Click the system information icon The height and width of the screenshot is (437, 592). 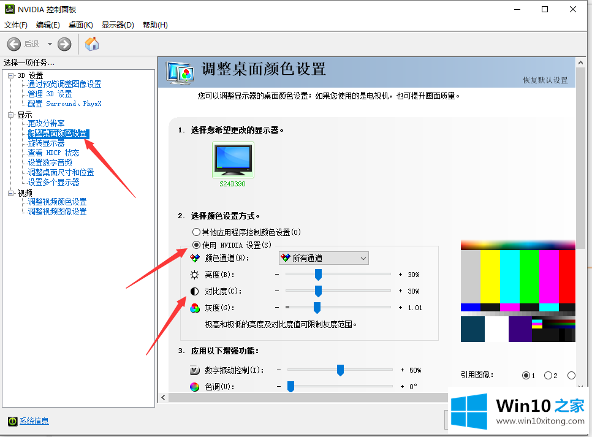point(12,421)
